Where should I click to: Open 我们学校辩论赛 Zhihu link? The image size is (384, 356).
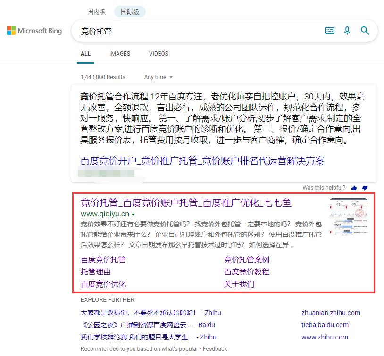149,337
